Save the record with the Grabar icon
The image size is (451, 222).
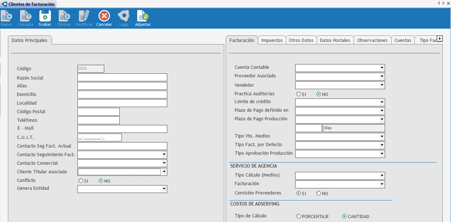(45, 16)
